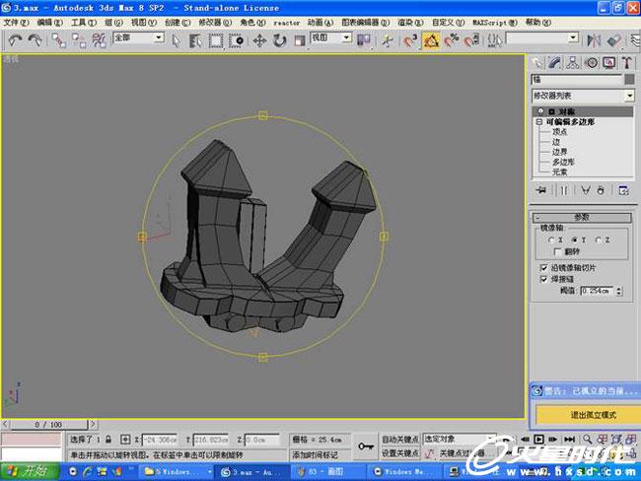Toggle the light bulb on 对称 modifier
This screenshot has height=481, width=641.
[x=540, y=111]
